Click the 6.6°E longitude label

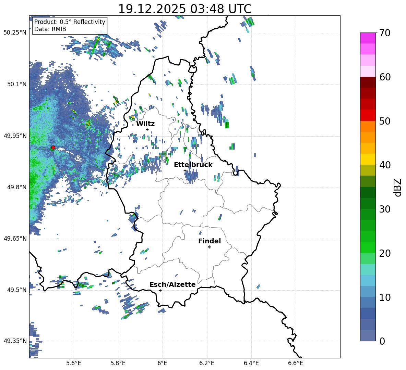point(296,363)
